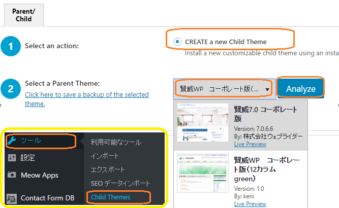Click the backup link for selected theme
Viewport: 339px width, 208px height.
point(86,99)
